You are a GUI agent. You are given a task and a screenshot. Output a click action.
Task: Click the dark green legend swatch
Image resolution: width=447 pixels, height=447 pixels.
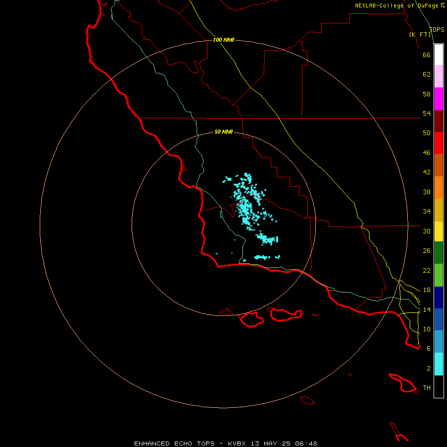(439, 253)
